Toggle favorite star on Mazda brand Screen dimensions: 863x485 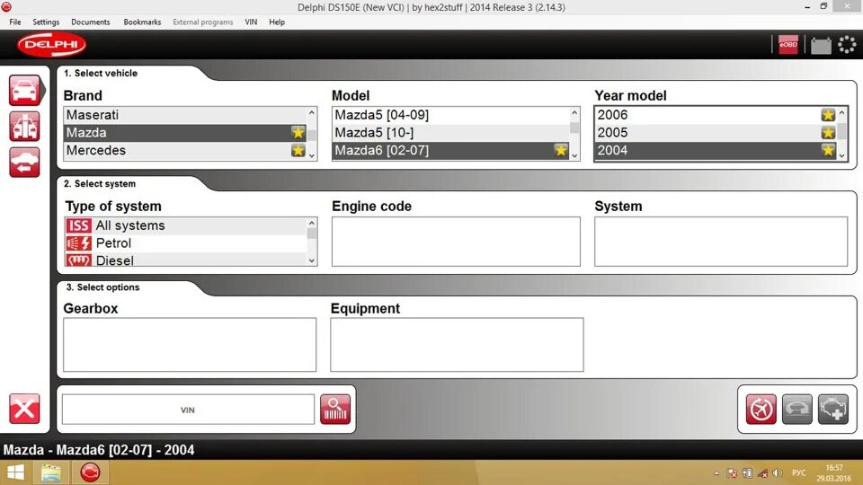298,133
